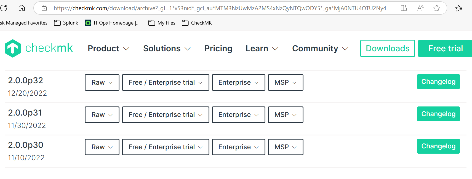Click the Downloads button
Screen dimensions: 472x179
pos(387,49)
